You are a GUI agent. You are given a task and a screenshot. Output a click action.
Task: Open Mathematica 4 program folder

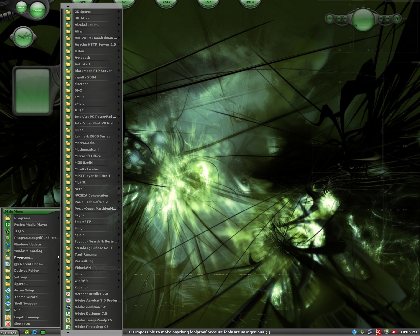coord(93,150)
